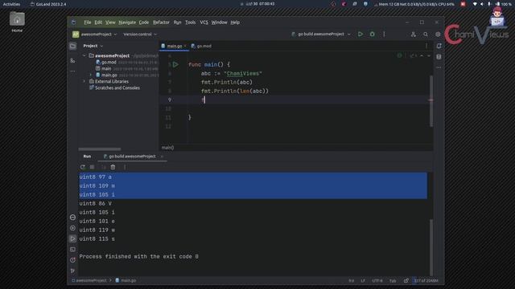Run the go build configuration
The image size is (515, 289).
coord(360,34)
